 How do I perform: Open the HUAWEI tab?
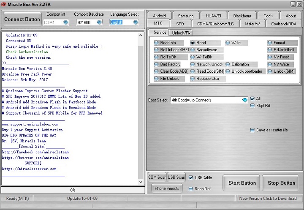213,16
